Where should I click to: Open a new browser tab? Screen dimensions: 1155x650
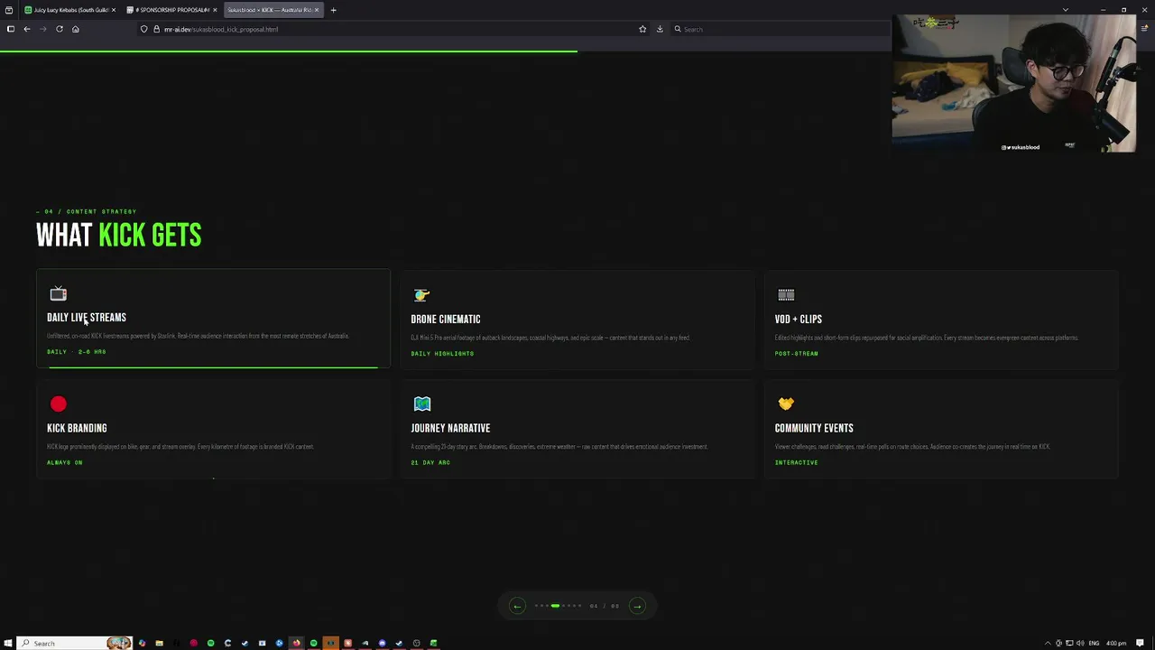tap(333, 10)
